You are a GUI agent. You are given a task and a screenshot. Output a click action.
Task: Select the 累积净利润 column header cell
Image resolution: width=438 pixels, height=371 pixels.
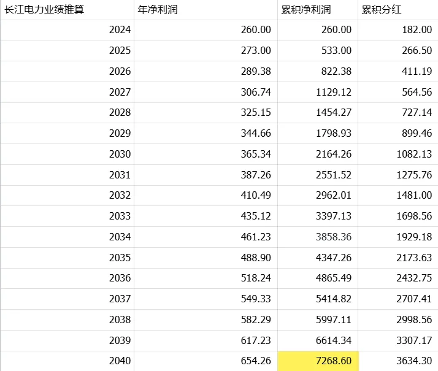pyautogui.click(x=318, y=10)
